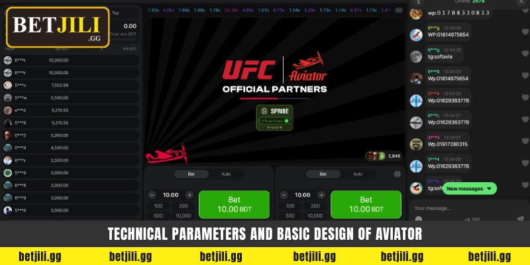Click the minus icon on first bet panel
This screenshot has width=530, height=265.
pyautogui.click(x=152, y=195)
